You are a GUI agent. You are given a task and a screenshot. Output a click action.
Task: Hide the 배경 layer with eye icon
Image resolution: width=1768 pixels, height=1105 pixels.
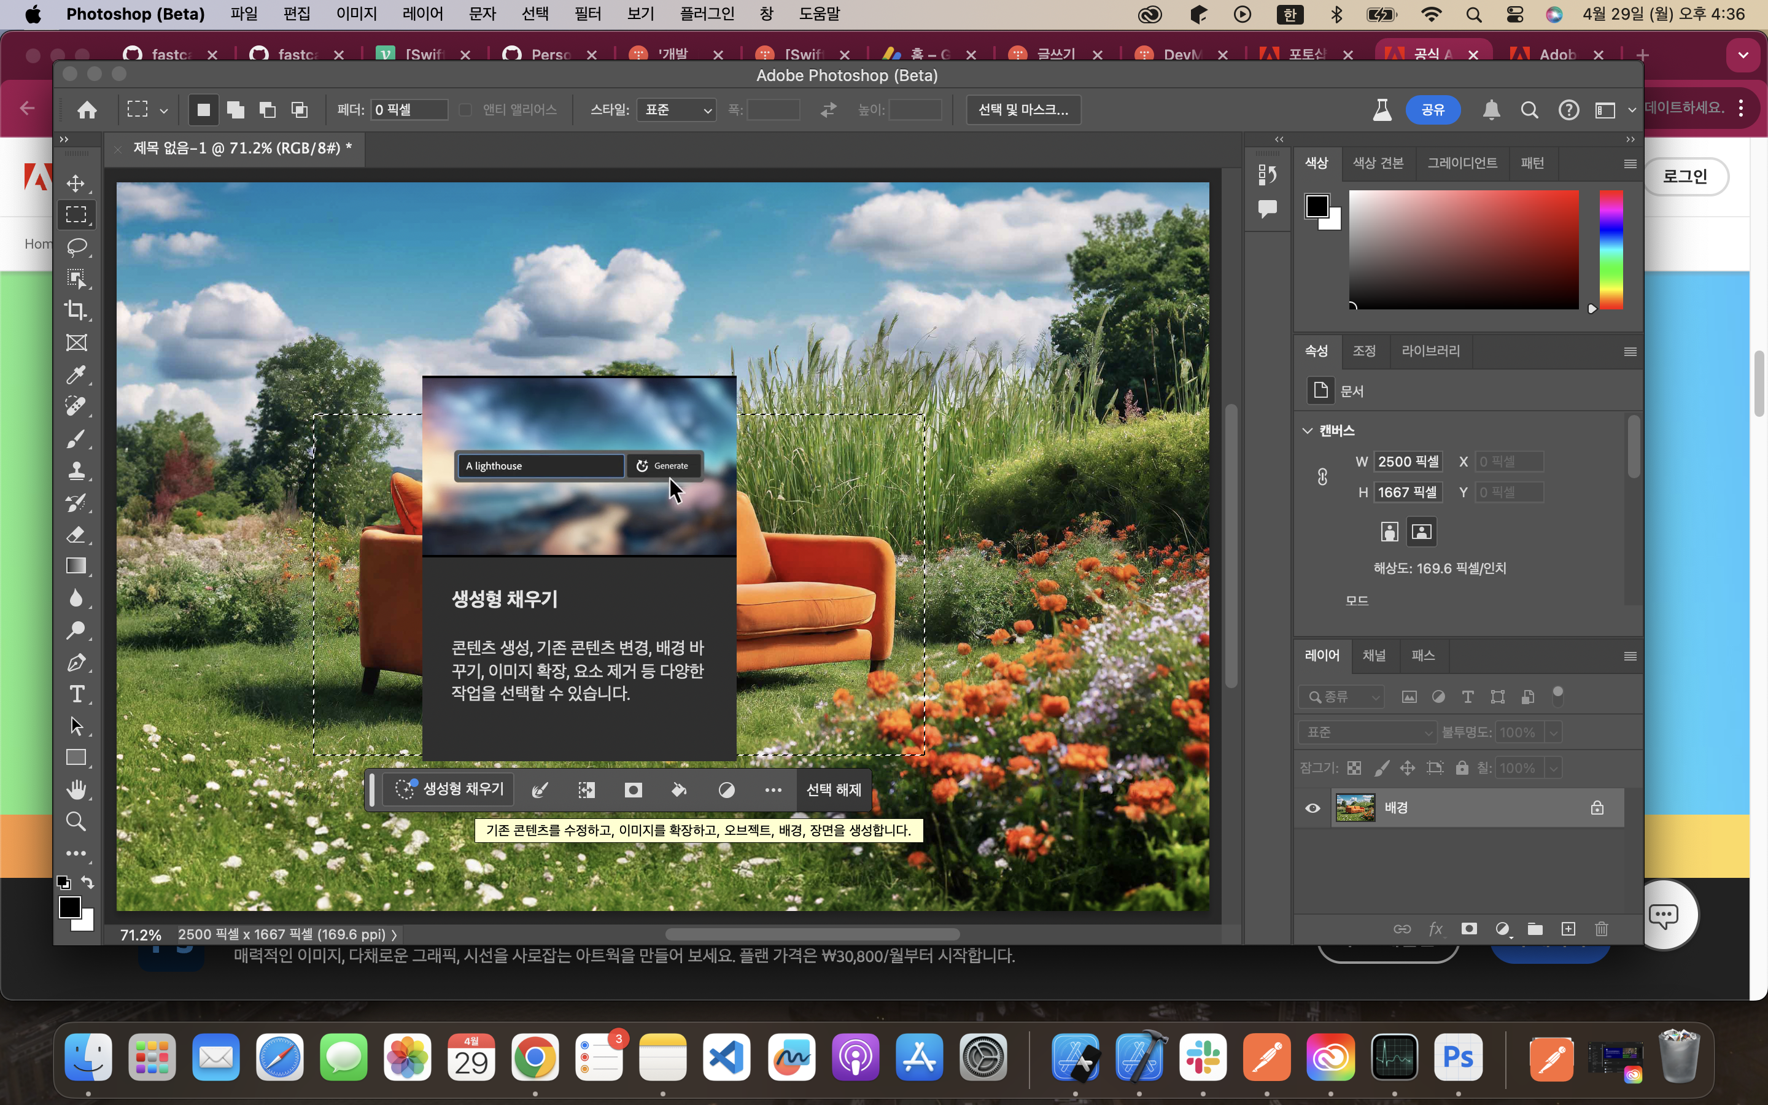[x=1312, y=807]
